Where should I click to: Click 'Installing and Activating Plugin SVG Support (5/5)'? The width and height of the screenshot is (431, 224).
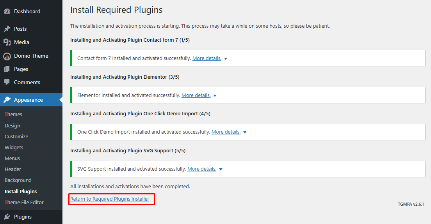pos(128,150)
